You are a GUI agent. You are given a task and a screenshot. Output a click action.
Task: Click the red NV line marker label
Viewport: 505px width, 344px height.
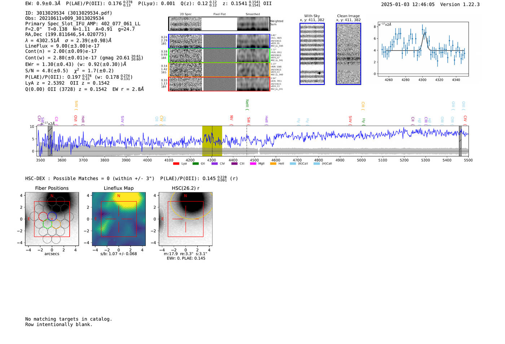point(231,119)
